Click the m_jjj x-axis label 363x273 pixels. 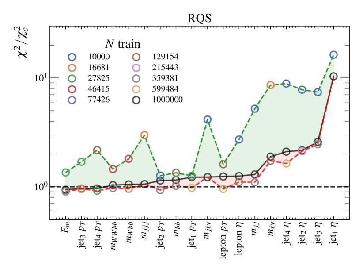point(146,231)
